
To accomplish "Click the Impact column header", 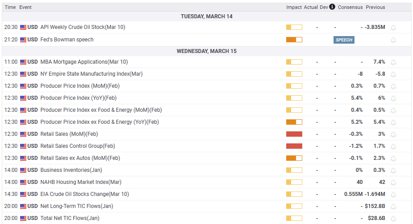I will [294, 7].
